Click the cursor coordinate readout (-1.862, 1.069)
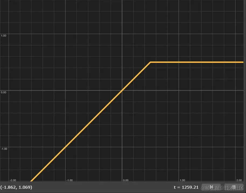246x193 pixels. pos(16,187)
